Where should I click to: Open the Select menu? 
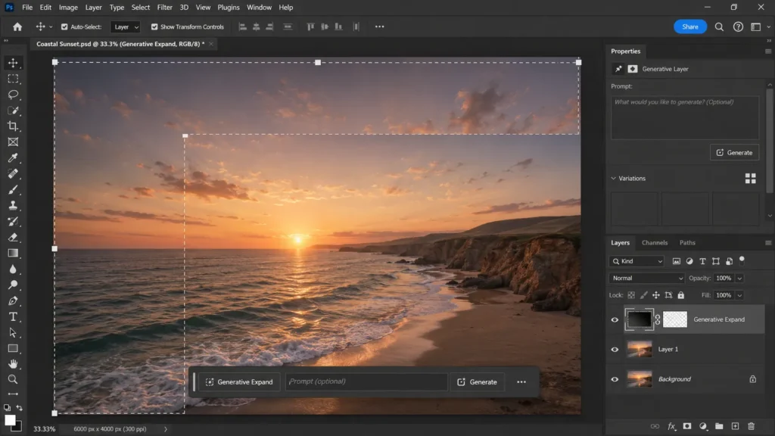tap(140, 8)
